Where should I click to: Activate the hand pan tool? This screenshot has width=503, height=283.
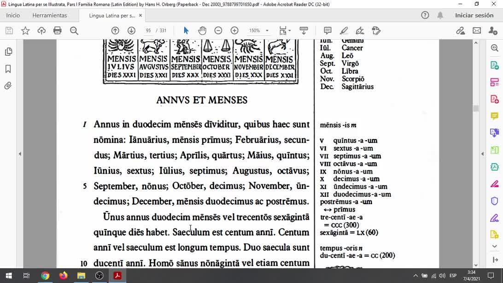click(x=202, y=30)
